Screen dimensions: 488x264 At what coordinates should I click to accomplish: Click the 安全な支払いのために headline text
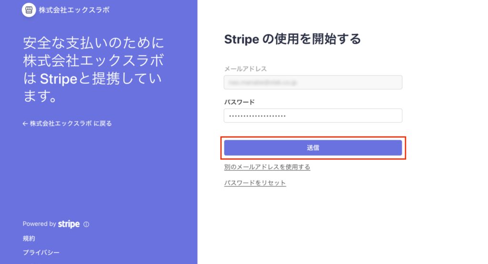[x=93, y=44]
